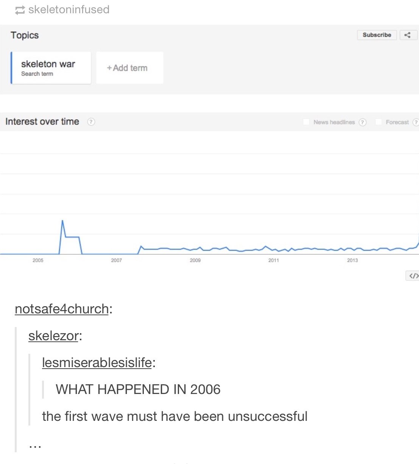Open the skeletoninfused blog name
The image size is (419, 464).
69,9
